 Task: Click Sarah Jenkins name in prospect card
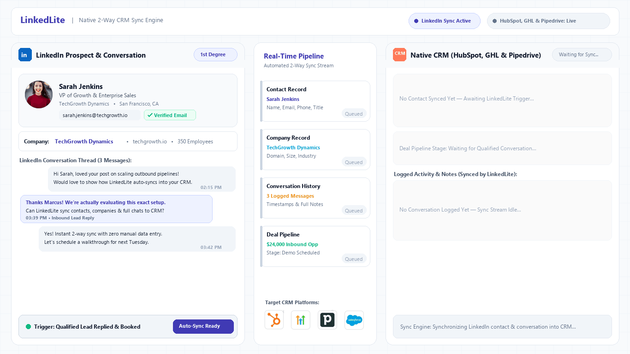(x=81, y=87)
